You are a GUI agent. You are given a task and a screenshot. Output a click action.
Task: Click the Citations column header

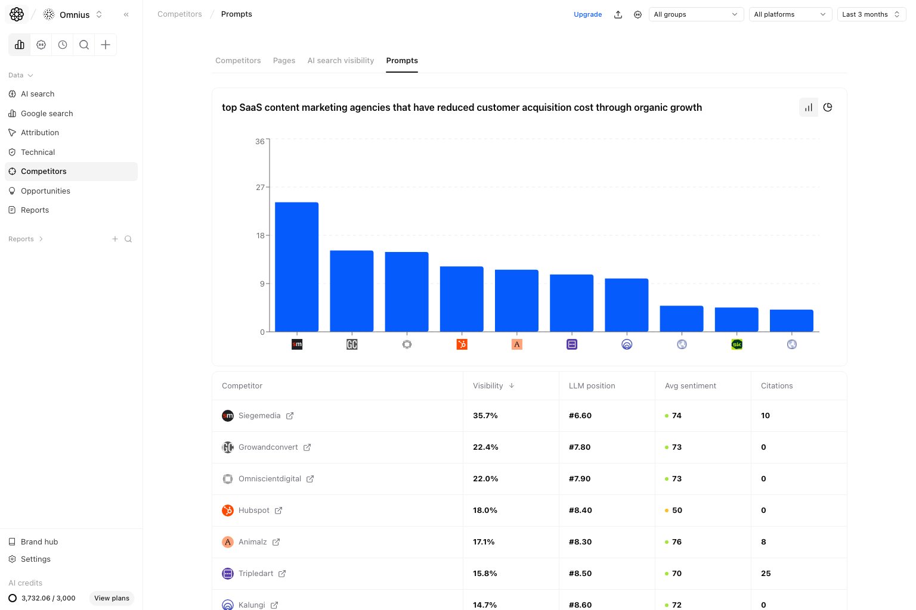tap(776, 386)
